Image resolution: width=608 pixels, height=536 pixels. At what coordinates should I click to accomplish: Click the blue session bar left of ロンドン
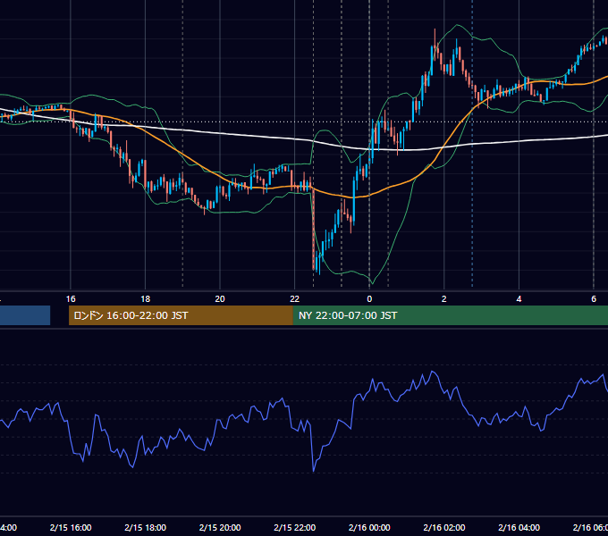[25, 315]
